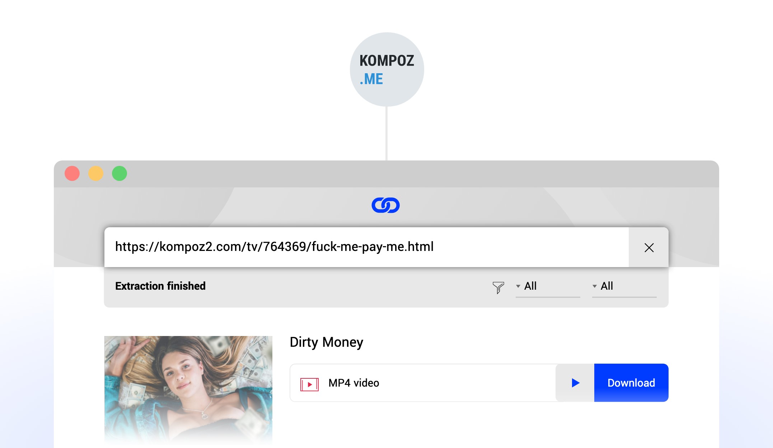Image resolution: width=773 pixels, height=448 pixels.
Task: Click the funnel filter icon
Action: coord(498,288)
